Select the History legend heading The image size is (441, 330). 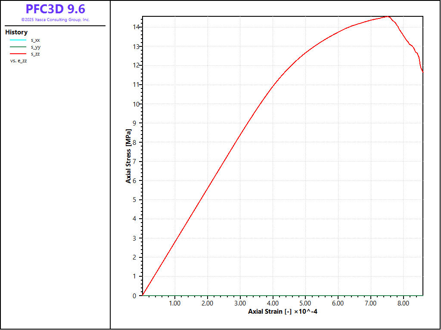pos(16,32)
